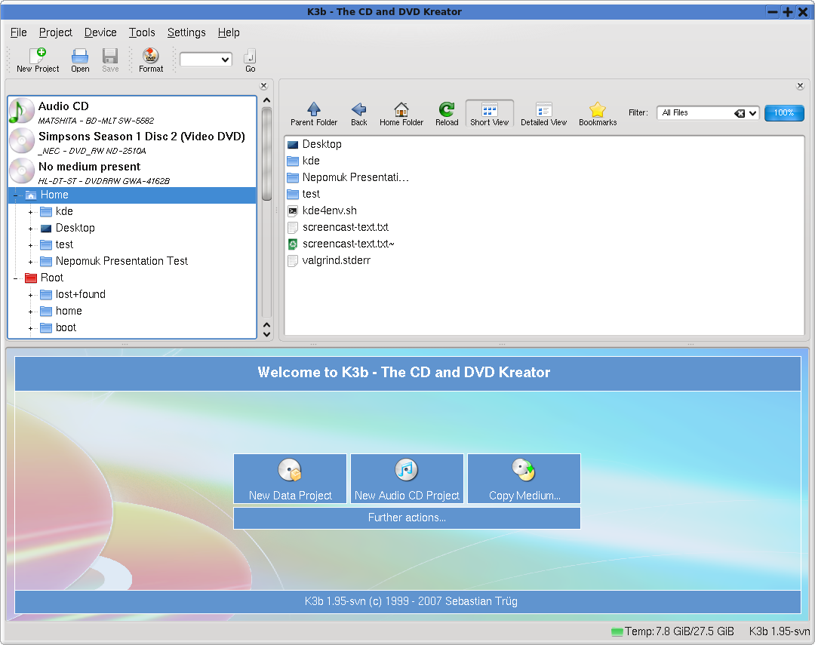
Task: Select the Desktop icon in file list
Action: pos(293,145)
